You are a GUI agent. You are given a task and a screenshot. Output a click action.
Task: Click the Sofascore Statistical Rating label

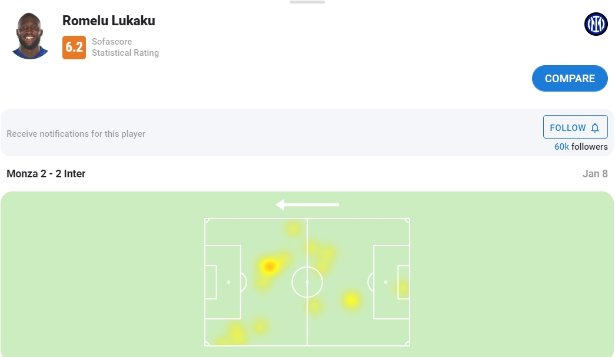125,47
